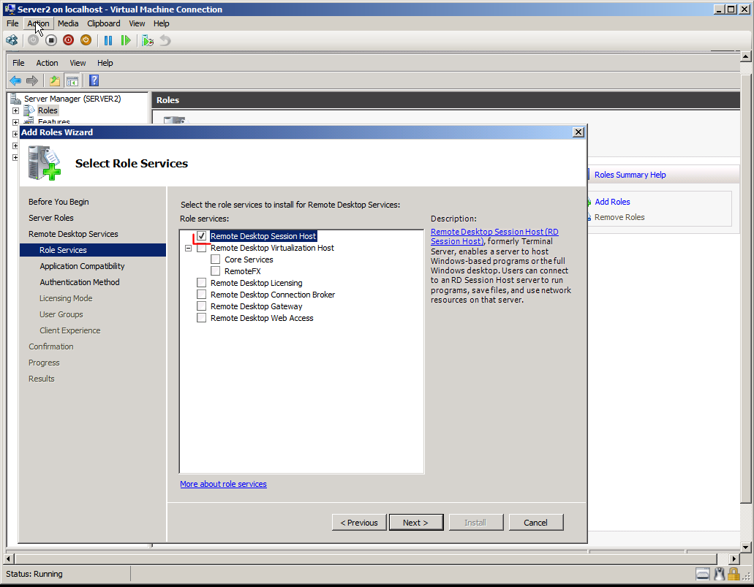Click the lock icon in status bar
The width and height of the screenshot is (754, 587).
(734, 574)
